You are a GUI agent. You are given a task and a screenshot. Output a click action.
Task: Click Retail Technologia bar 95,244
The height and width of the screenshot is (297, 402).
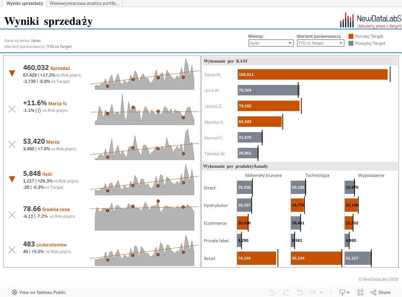[316, 258]
